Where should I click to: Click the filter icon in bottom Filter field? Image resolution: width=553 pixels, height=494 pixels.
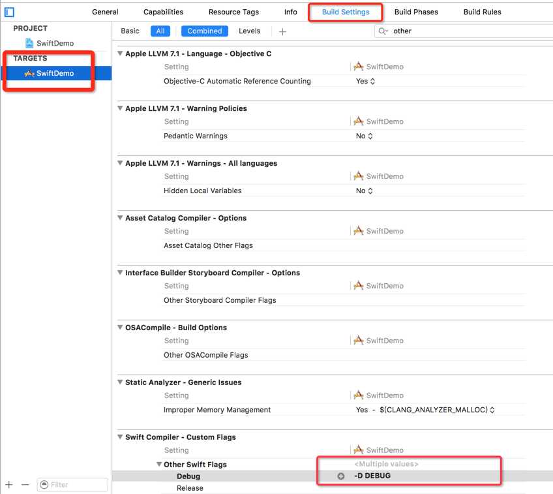point(44,484)
